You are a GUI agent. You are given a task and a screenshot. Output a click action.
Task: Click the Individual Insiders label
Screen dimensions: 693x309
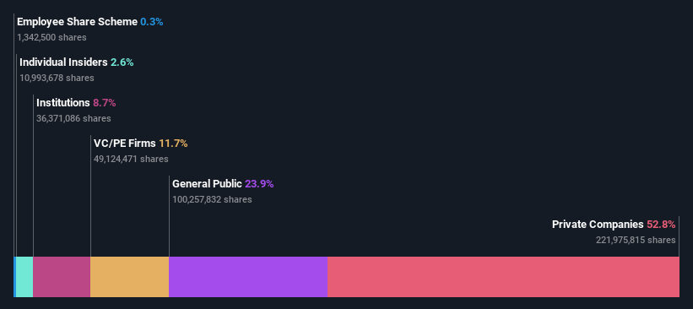[x=63, y=62]
